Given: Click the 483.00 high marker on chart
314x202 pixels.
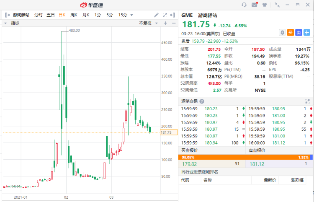Looking at the screenshot, I should pos(74,31).
